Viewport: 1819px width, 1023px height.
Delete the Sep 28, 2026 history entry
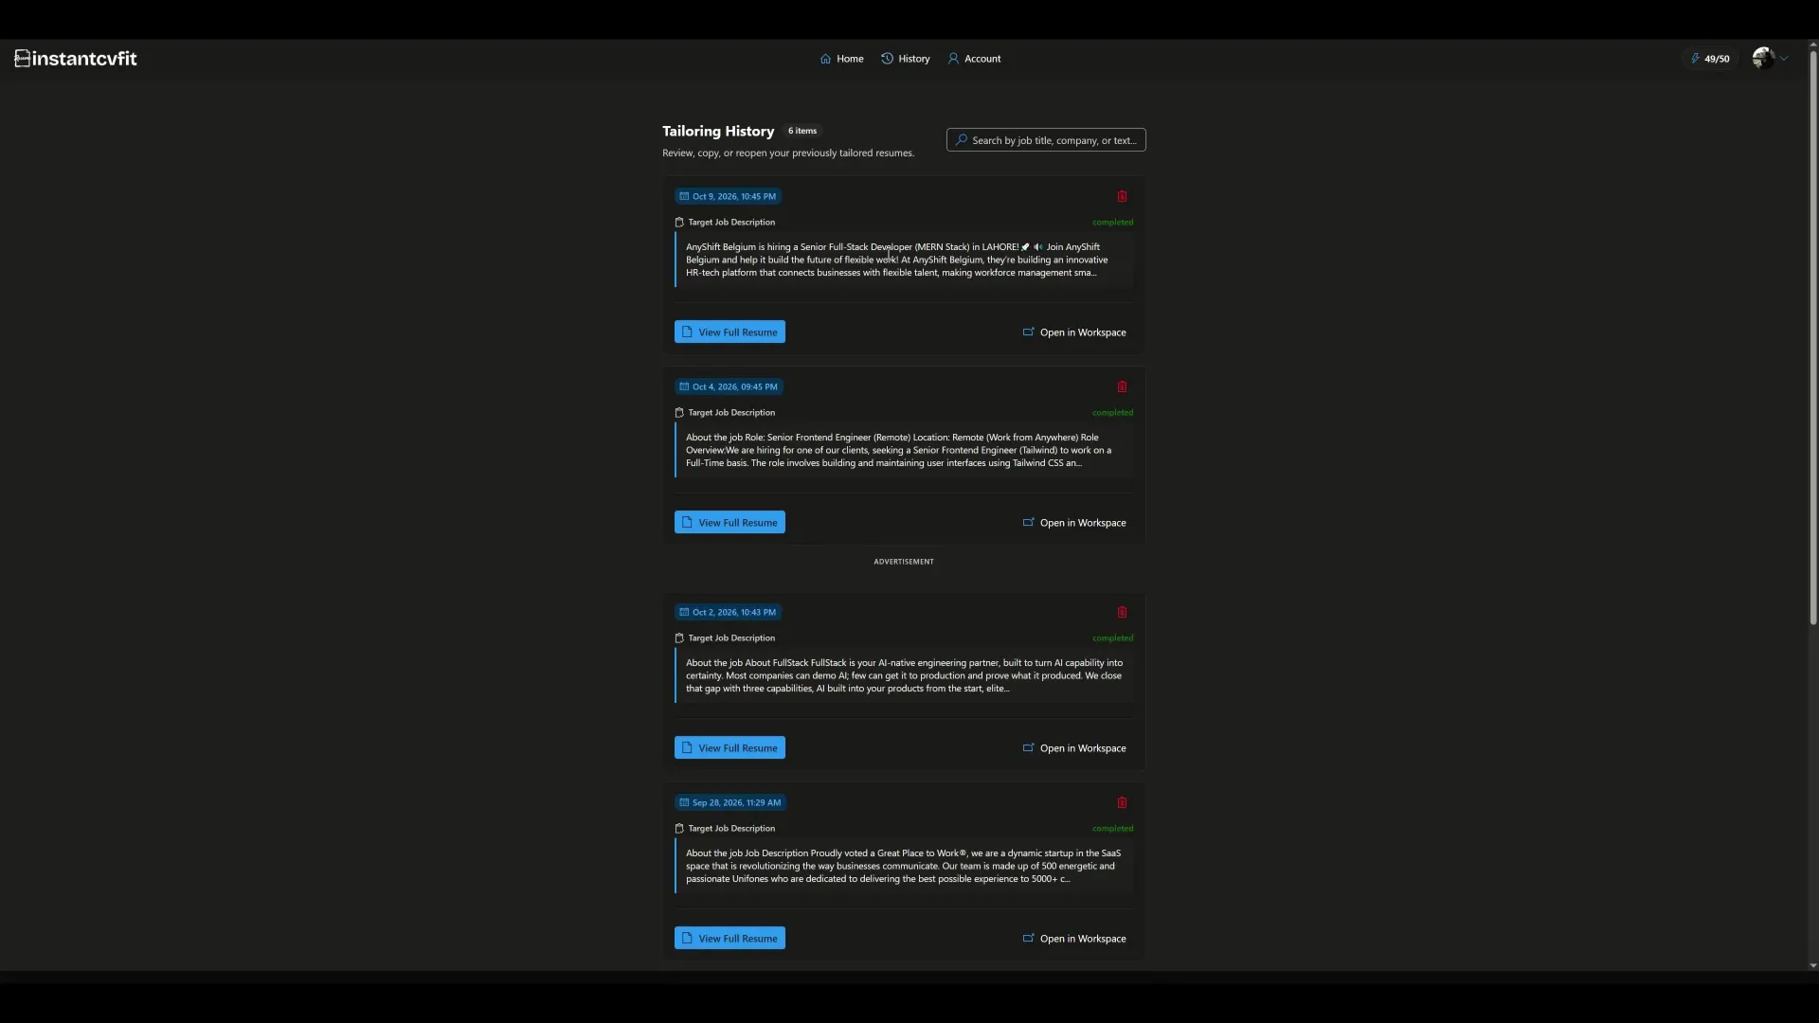(x=1122, y=803)
